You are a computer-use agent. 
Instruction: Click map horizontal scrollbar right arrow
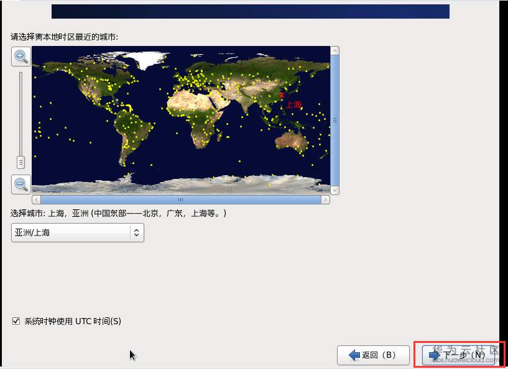click(x=326, y=199)
